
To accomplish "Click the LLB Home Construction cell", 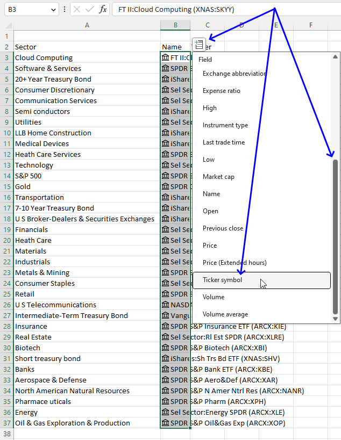I will [x=87, y=133].
